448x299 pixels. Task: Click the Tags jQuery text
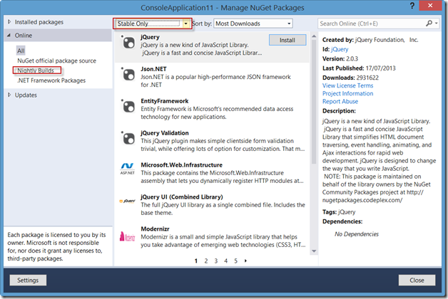coord(339,212)
